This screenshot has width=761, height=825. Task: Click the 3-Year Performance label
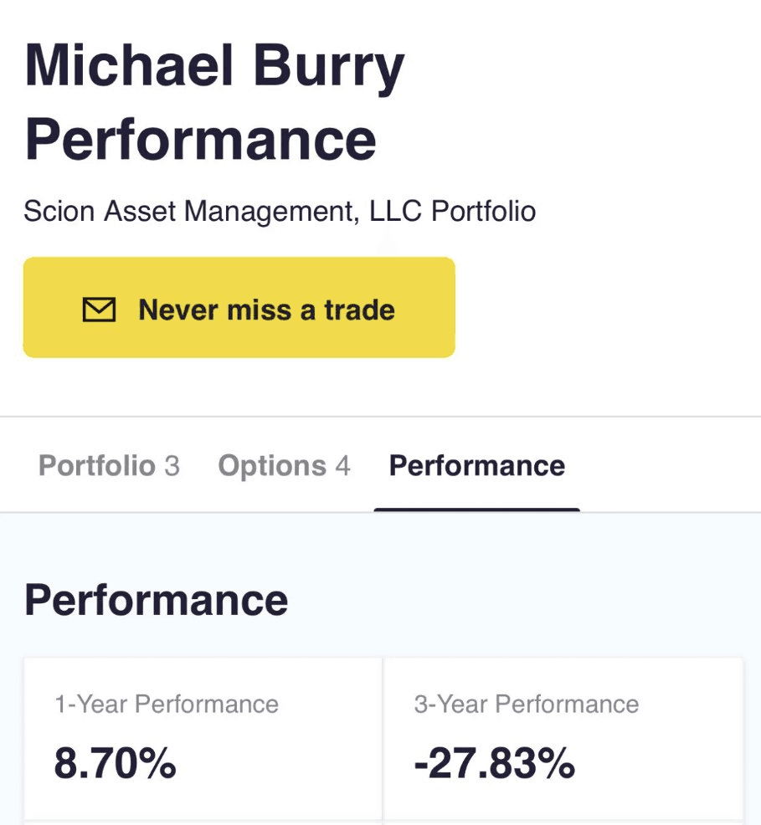526,704
